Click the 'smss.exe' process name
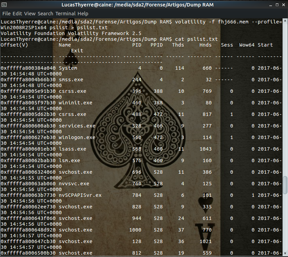The width and height of the screenshot is (288, 257). [x=71, y=80]
